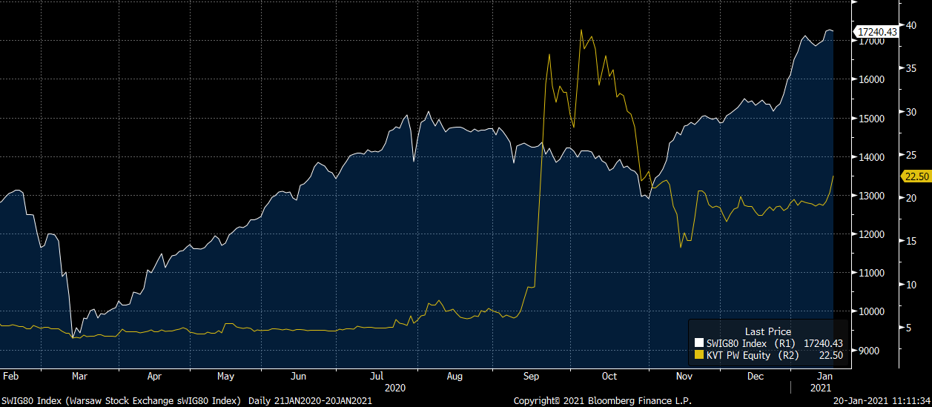Click the 10 tick on the R2 axis

click(912, 284)
